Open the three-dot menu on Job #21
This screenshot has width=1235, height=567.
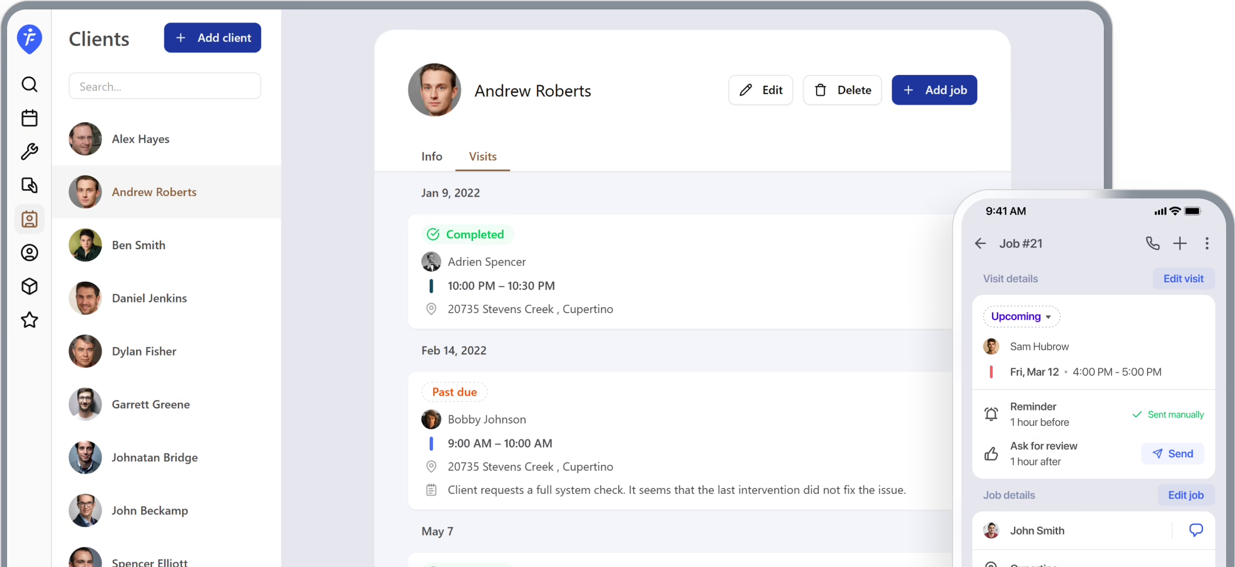click(1207, 243)
